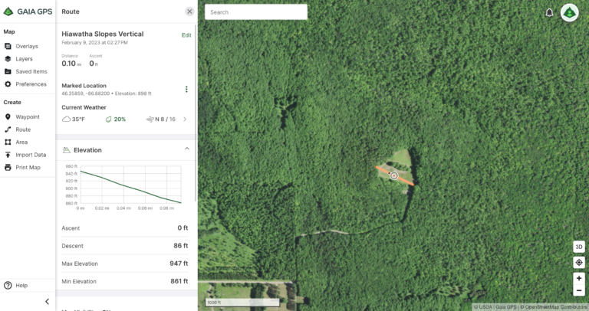Image resolution: width=589 pixels, height=311 pixels.
Task: Click the Route path icon
Action: (8, 129)
